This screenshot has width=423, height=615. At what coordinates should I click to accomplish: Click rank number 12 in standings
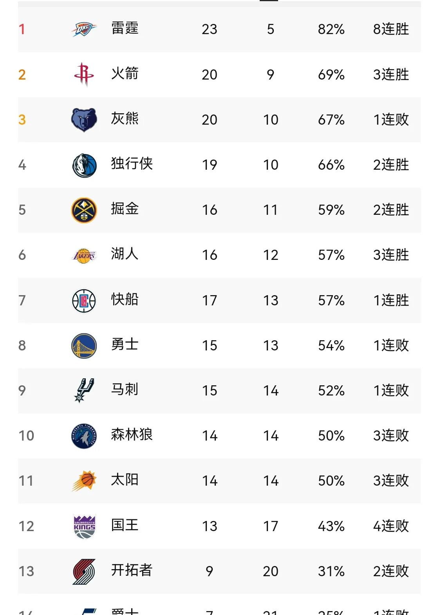tap(26, 526)
